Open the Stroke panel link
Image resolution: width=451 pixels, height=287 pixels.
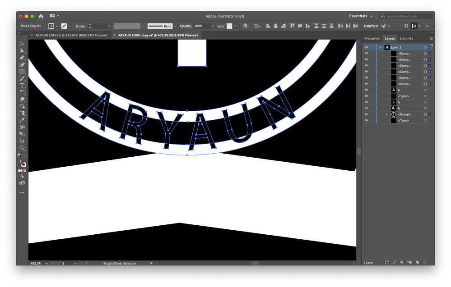[80, 26]
